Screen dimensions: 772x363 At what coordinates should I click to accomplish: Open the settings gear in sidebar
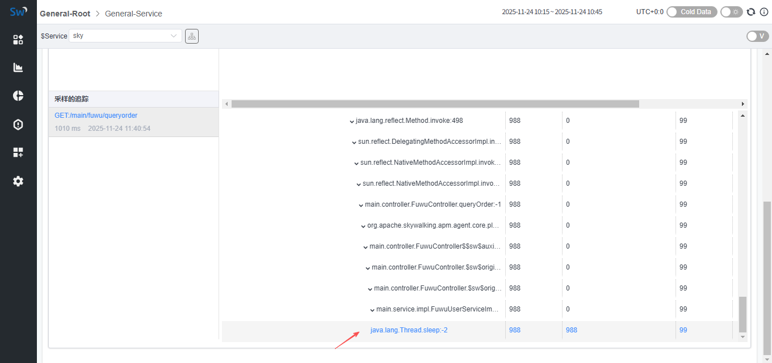18,181
